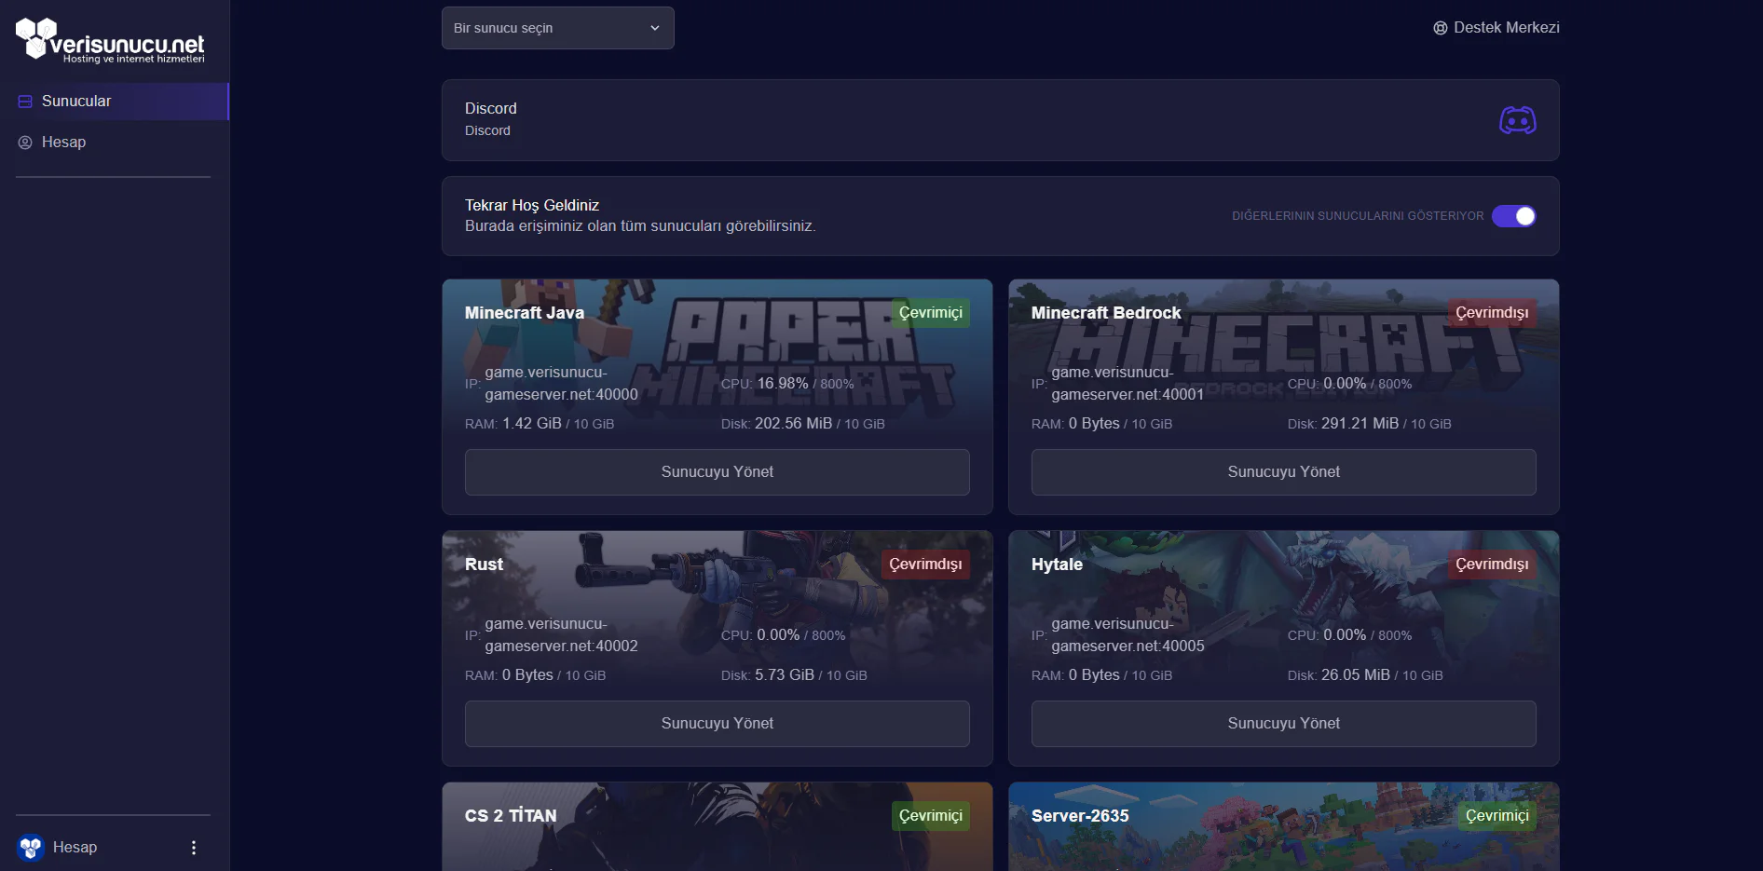The image size is (1763, 871).
Task: Click the 'Tekrar Hoş Geldiniz' heading
Action: coord(532,205)
